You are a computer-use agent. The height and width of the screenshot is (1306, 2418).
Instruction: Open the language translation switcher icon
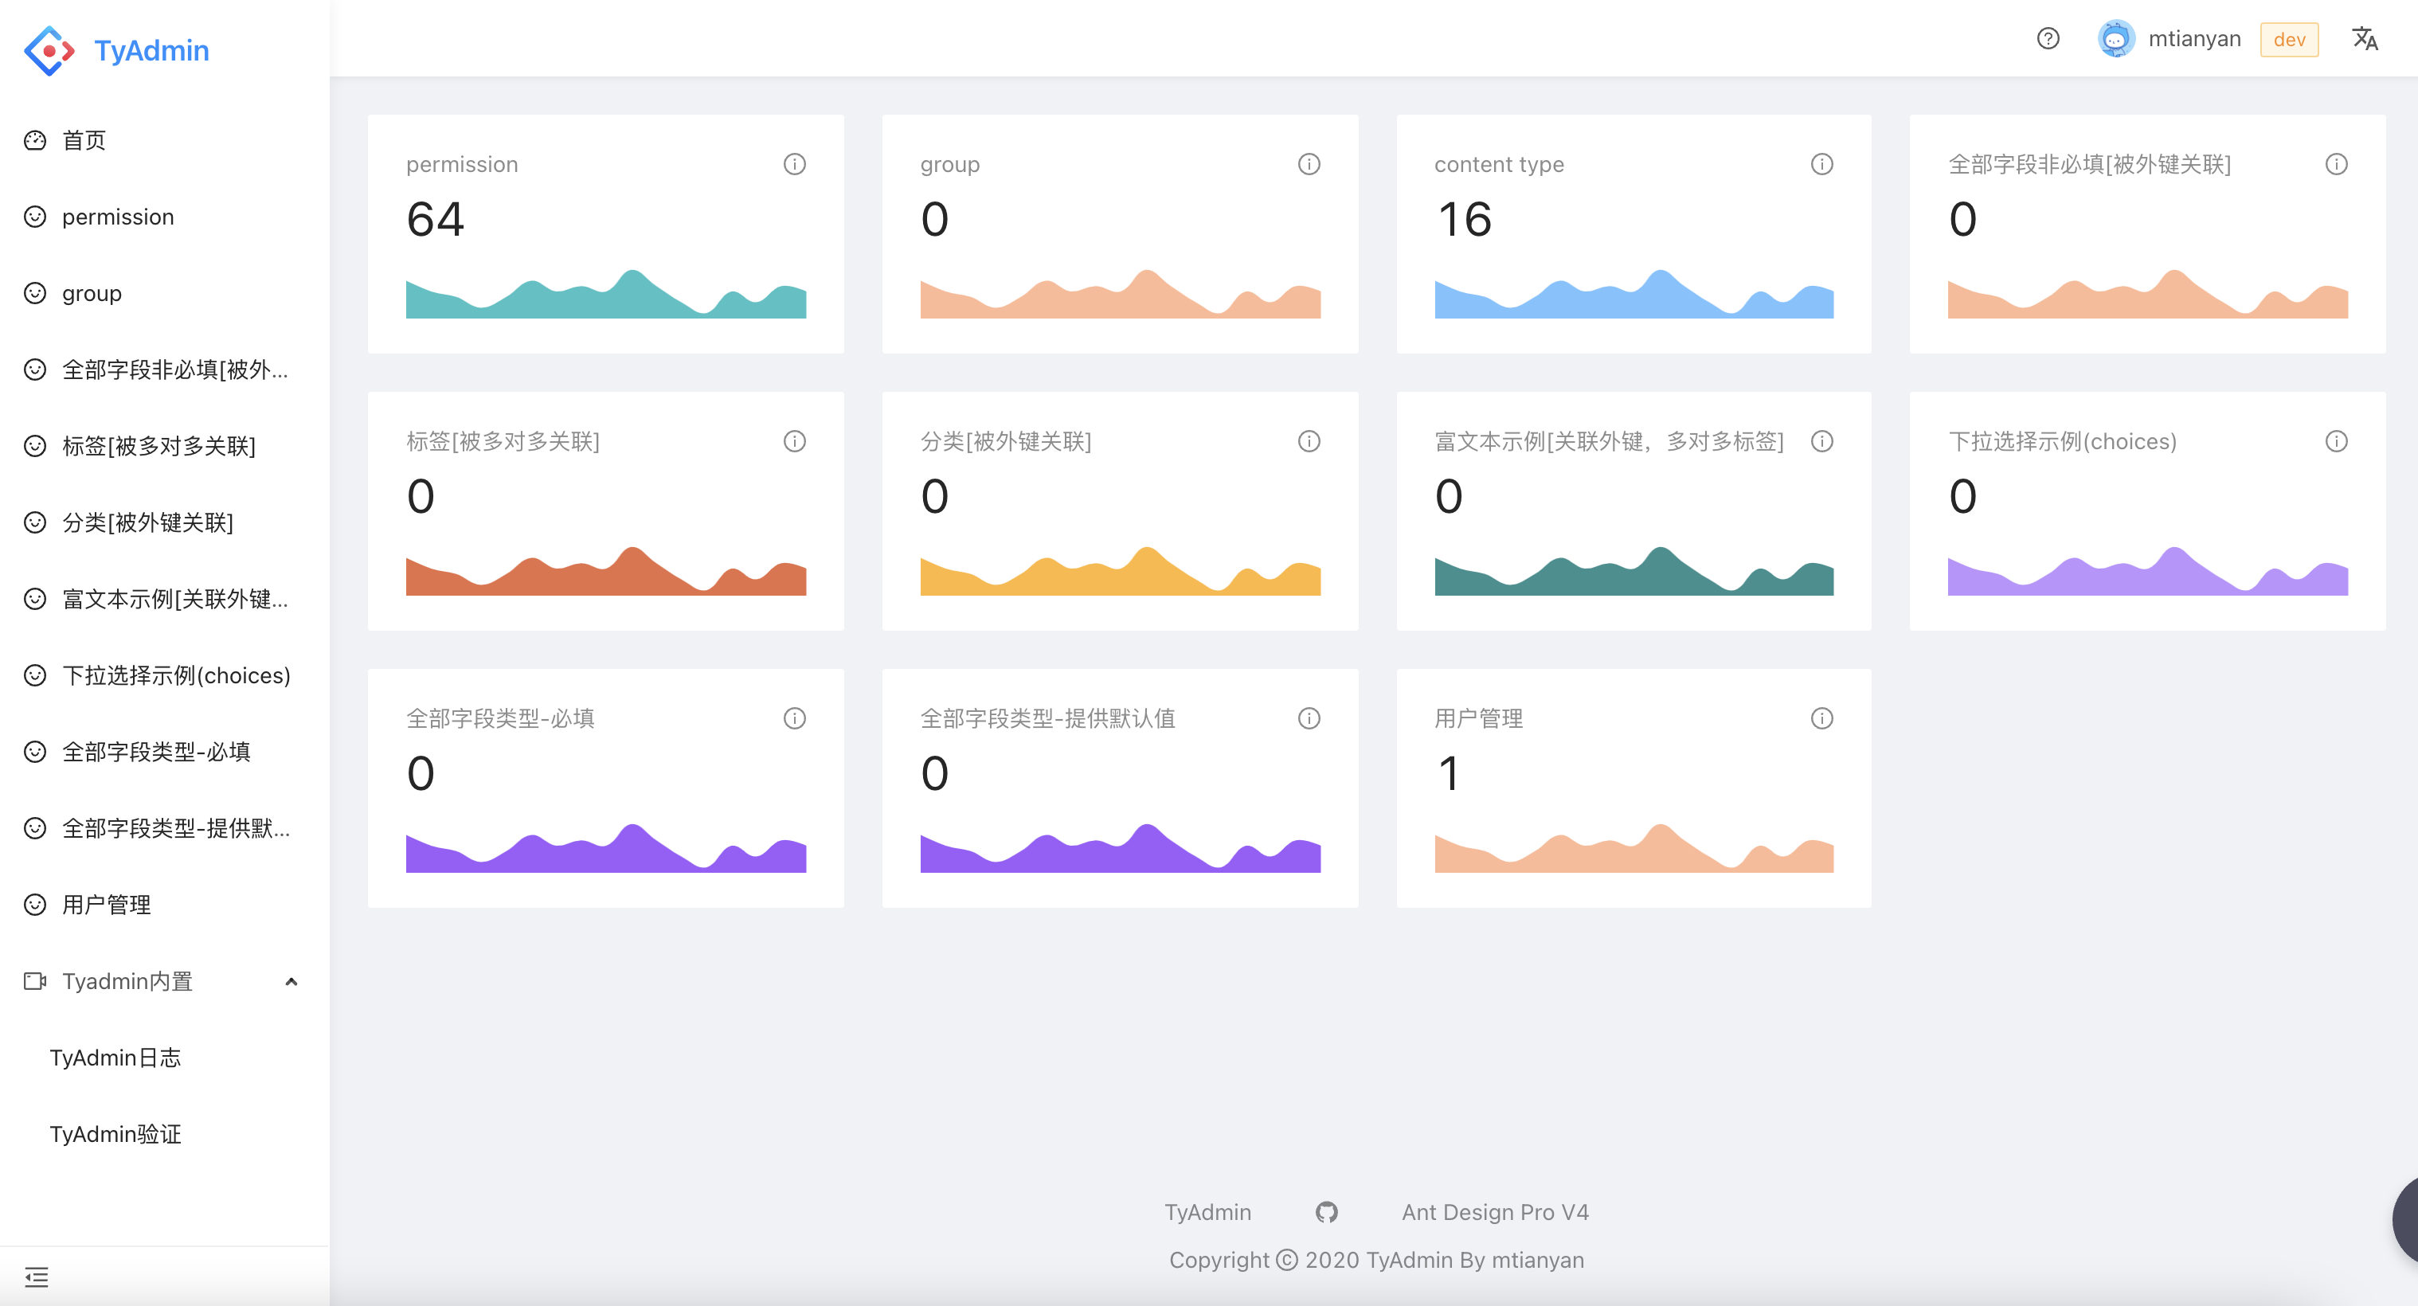(2364, 38)
